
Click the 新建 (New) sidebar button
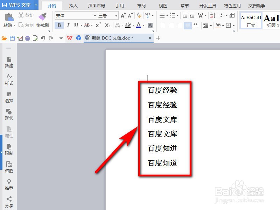[9, 62]
